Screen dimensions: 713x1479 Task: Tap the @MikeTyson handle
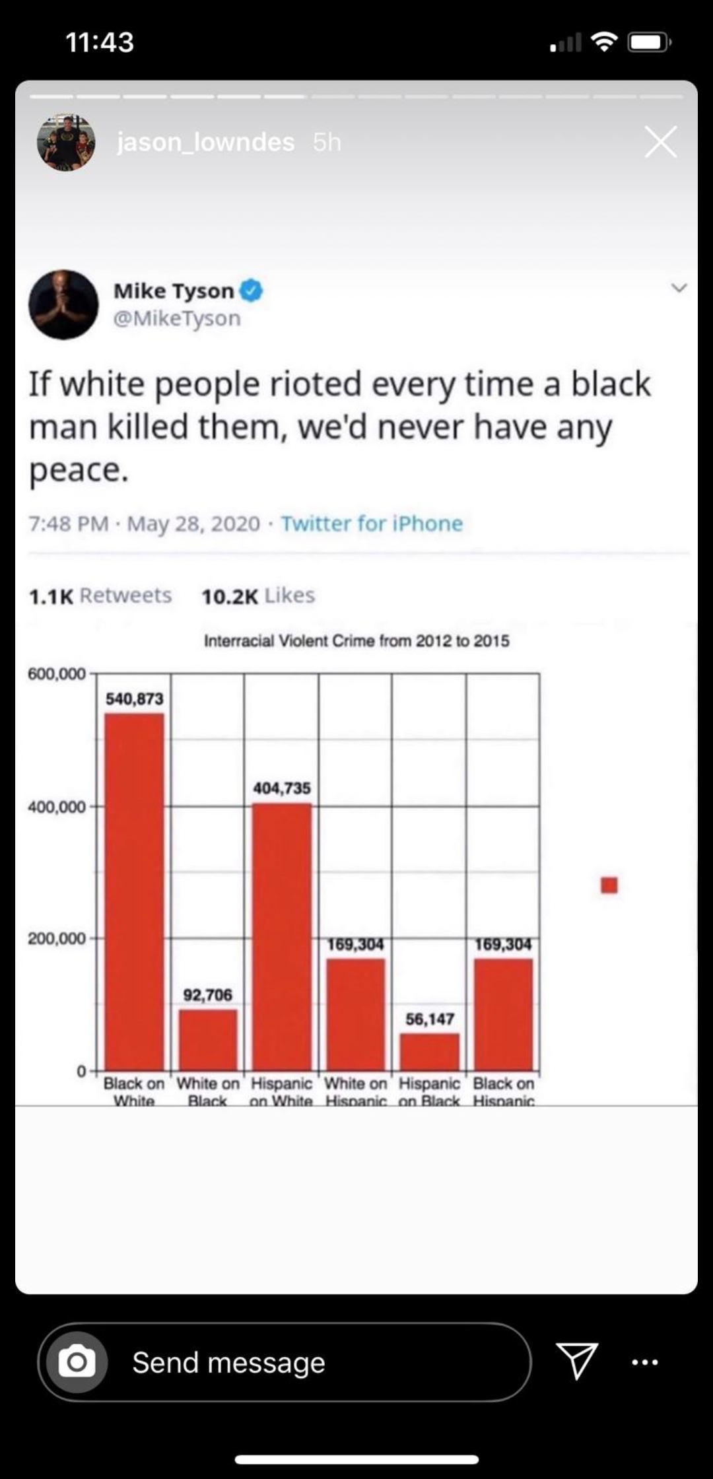pos(177,318)
